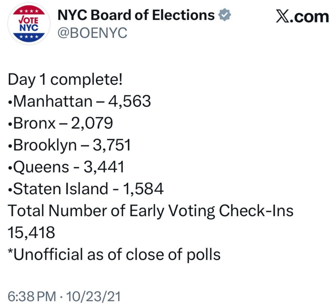336x308 pixels.
Task: Click the Brooklyn count 3,751
Action: pyautogui.click(x=111, y=145)
